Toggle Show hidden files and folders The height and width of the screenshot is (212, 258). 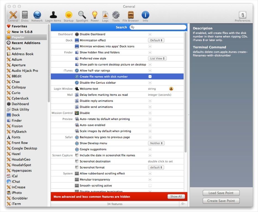150,52
